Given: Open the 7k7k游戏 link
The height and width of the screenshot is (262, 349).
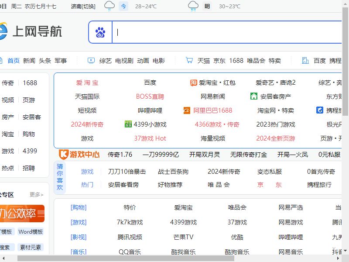Looking at the screenshot, I should (x=130, y=222).
